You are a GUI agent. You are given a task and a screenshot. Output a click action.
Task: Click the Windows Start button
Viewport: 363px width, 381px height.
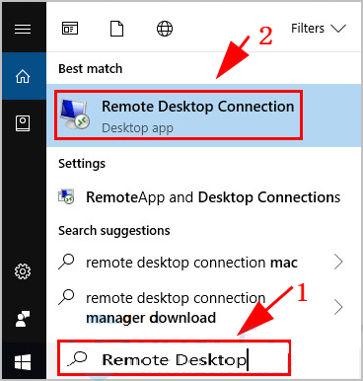pyautogui.click(x=23, y=362)
